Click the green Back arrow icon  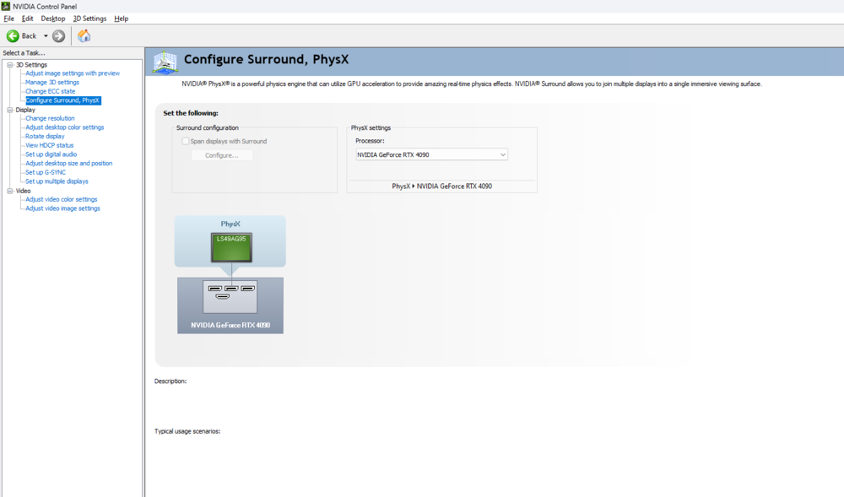tap(13, 36)
